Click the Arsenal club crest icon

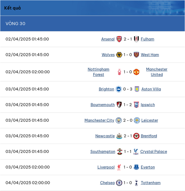tap(119, 39)
